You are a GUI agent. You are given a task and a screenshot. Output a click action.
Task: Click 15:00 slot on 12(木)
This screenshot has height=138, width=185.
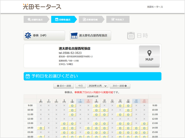tap(120, 132)
